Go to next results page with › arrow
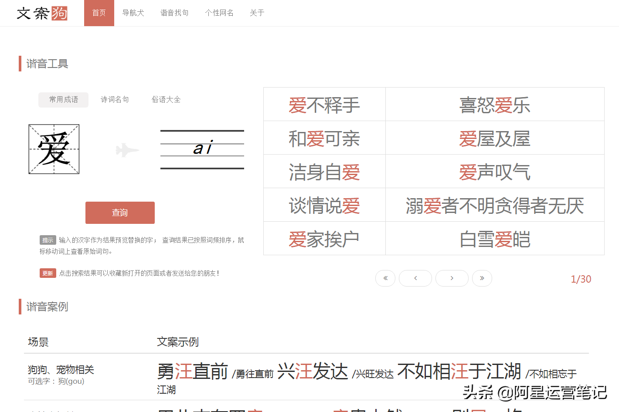 (452, 278)
